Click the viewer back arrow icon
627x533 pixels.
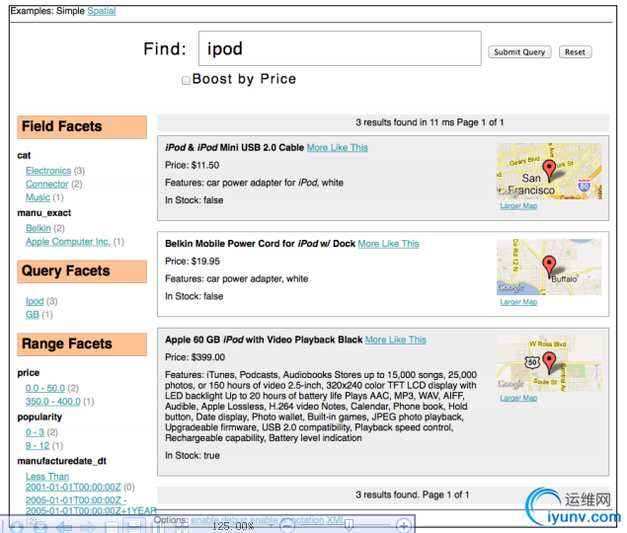pyautogui.click(x=65, y=527)
